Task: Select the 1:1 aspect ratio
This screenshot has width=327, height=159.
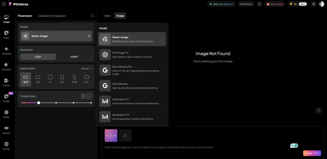Action: click(x=50, y=79)
